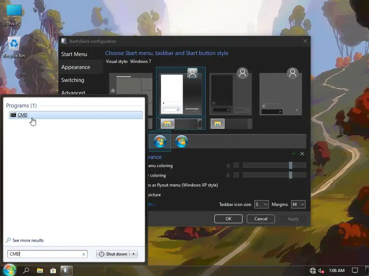
Task: Open the Switching settings tab
Action: click(73, 80)
